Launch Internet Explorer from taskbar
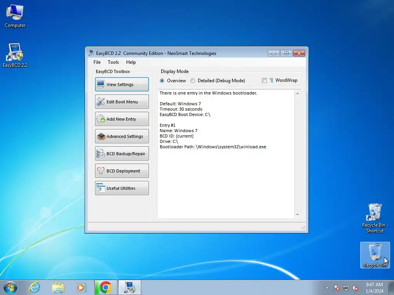 coord(34,287)
